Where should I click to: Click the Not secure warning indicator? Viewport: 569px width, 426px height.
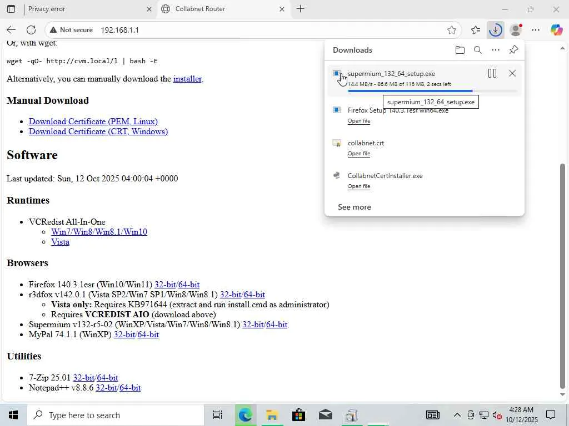point(71,30)
